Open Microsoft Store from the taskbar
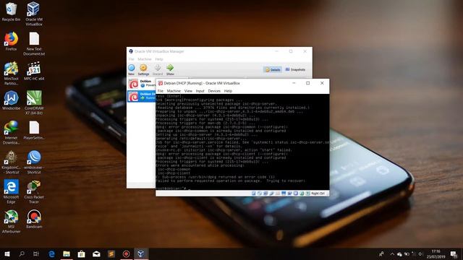The image size is (463, 260). (x=82, y=253)
